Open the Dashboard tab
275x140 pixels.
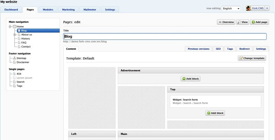(x=11, y=10)
